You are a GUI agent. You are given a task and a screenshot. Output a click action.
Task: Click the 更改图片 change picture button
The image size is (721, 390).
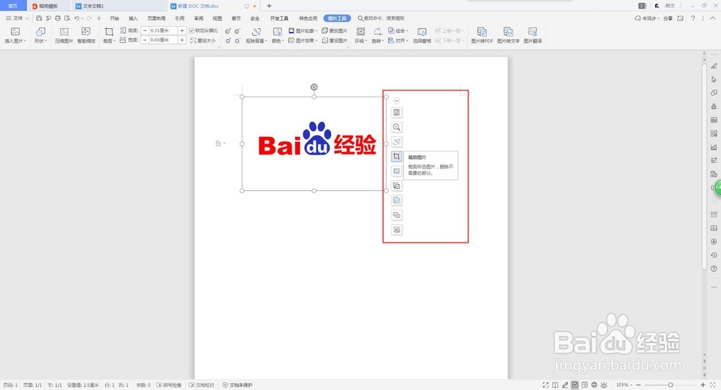(335, 30)
